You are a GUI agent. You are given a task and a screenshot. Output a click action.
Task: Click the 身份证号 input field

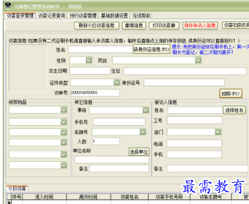coord(184,82)
